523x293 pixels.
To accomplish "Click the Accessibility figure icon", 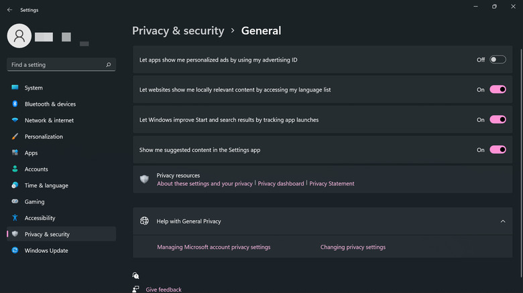I will [15, 218].
